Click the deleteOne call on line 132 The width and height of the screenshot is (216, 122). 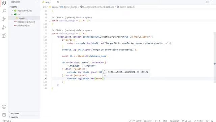tap(98, 62)
